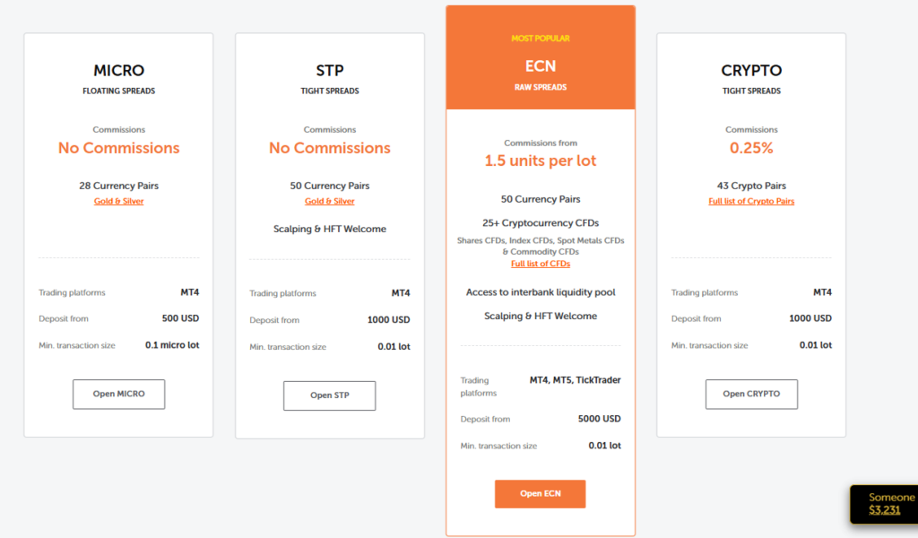The height and width of the screenshot is (538, 918).
Task: Click the ECN heading in orange banner
Action: coord(540,66)
